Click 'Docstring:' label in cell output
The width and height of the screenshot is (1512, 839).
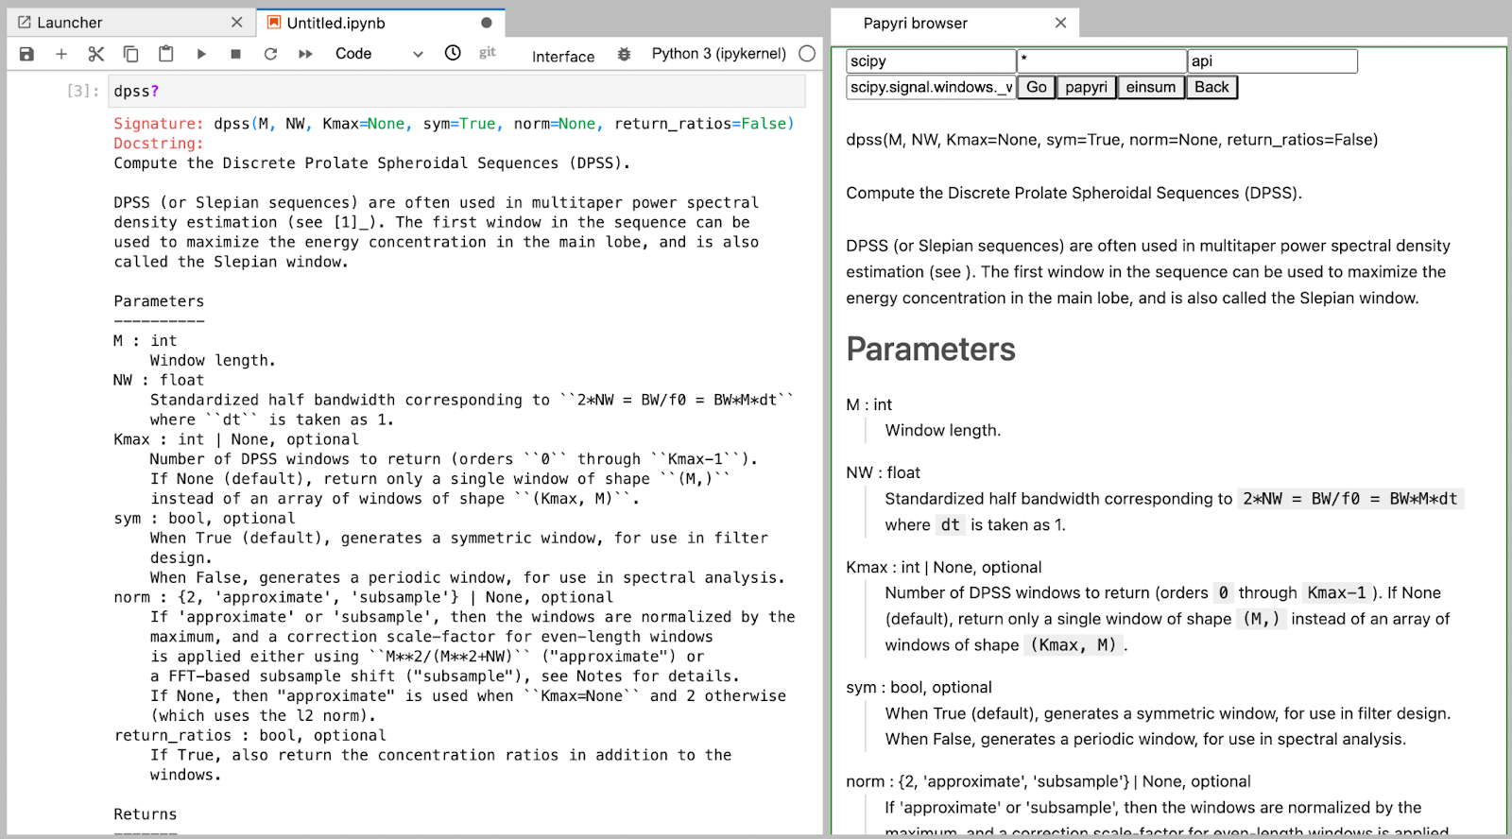click(x=159, y=144)
